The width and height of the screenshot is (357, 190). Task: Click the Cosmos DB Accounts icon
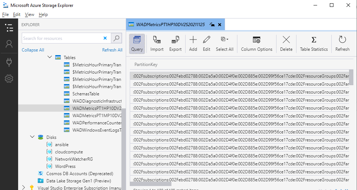tap(41, 173)
